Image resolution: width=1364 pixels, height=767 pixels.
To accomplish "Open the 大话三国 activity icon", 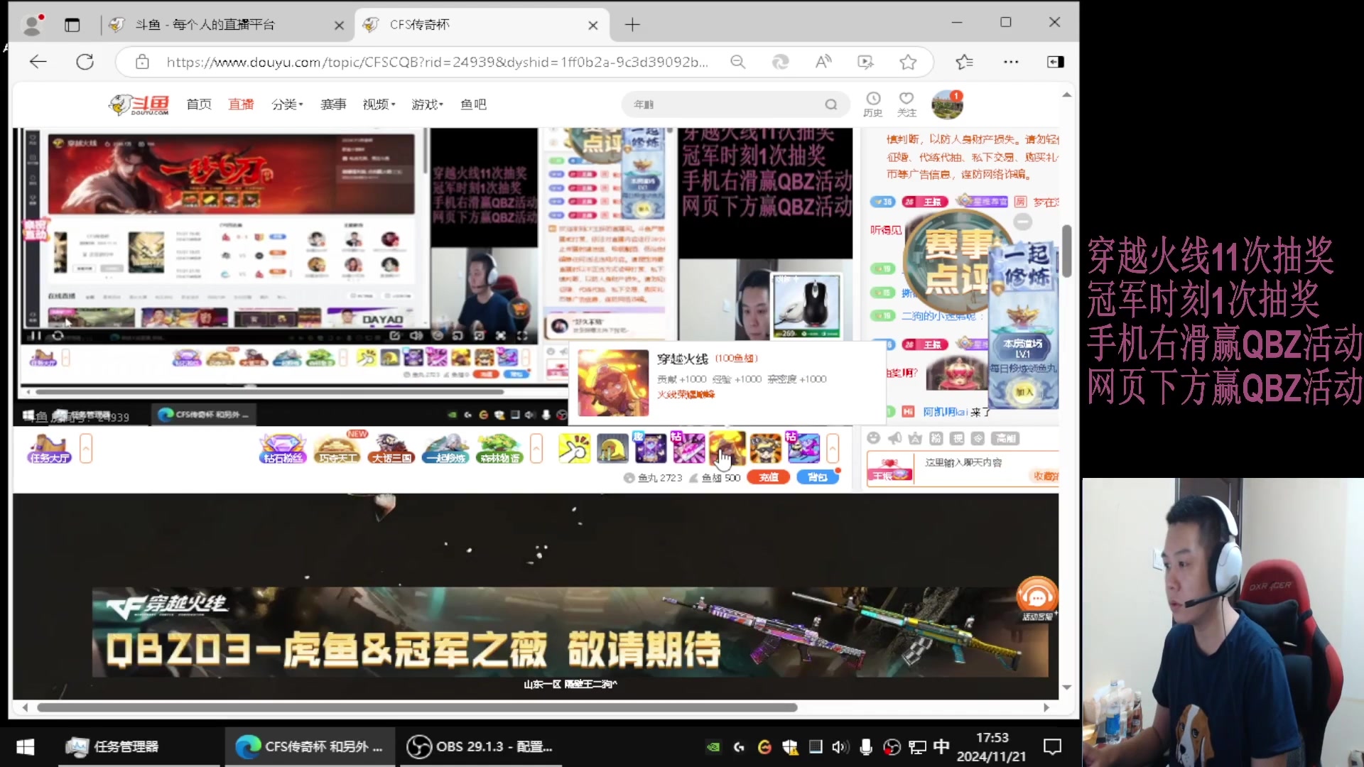I will tap(391, 449).
